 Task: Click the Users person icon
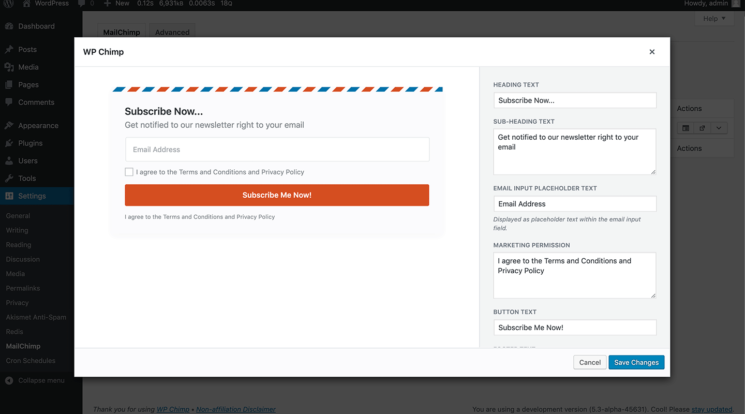point(9,161)
